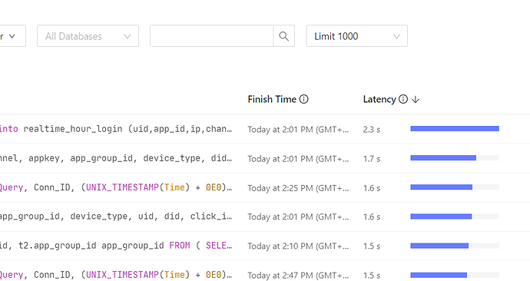Click finish time of the 2.3 s row

coord(298,129)
